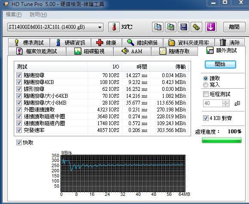Open options with the tools icon
The height and width of the screenshot is (204, 249).
[196, 27]
